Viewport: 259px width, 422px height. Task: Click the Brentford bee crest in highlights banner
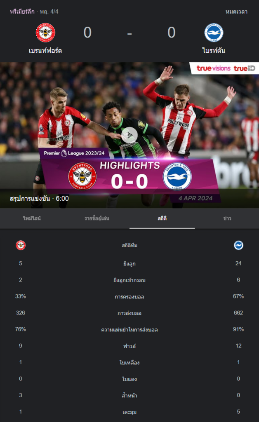point(82,176)
